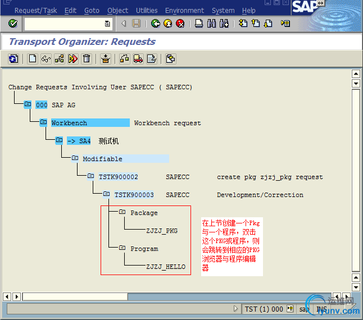This screenshot has width=363, height=320.
Task: Open the Utilities menu
Action: [147, 11]
